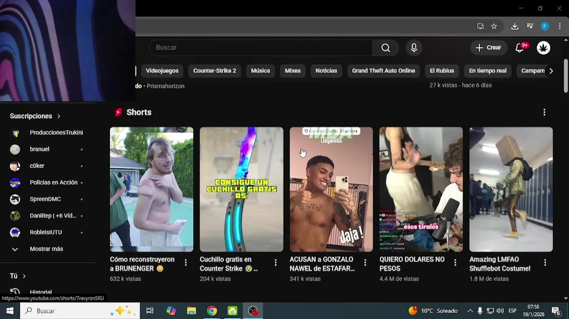569x319 pixels.
Task: Open options for ACUSAN a GONZALO NAWEL short
Action: point(365,263)
